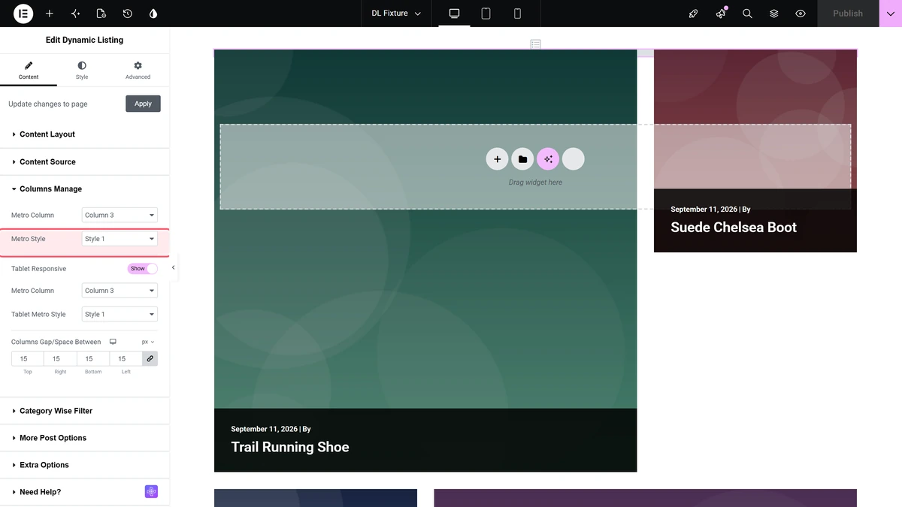Click the plus add-section button on canvas

coord(497,159)
